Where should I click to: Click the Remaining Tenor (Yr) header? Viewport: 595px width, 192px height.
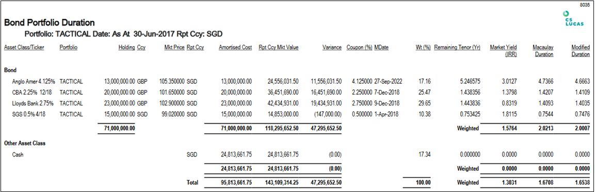[x=457, y=48]
